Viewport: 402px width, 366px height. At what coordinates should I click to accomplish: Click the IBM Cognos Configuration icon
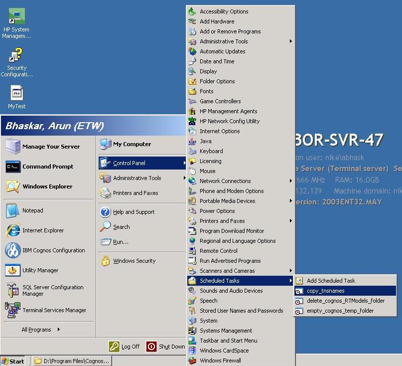13,250
